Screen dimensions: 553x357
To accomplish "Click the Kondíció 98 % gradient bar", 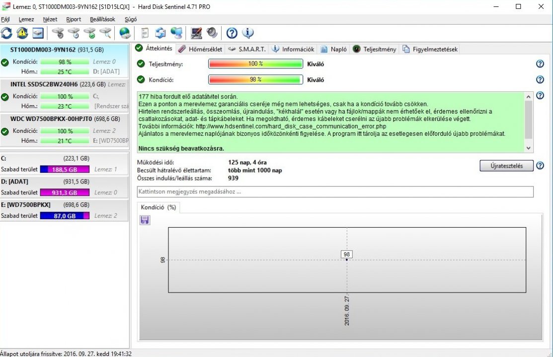I will (255, 79).
